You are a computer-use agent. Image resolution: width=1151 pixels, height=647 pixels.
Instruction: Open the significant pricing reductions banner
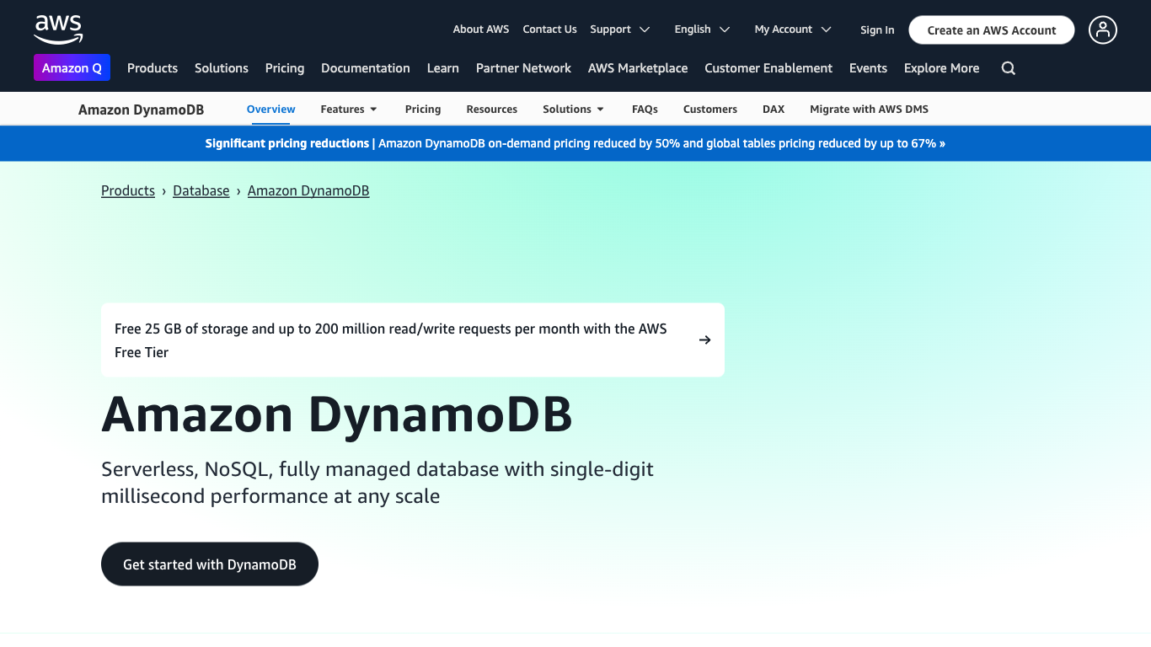click(x=575, y=144)
